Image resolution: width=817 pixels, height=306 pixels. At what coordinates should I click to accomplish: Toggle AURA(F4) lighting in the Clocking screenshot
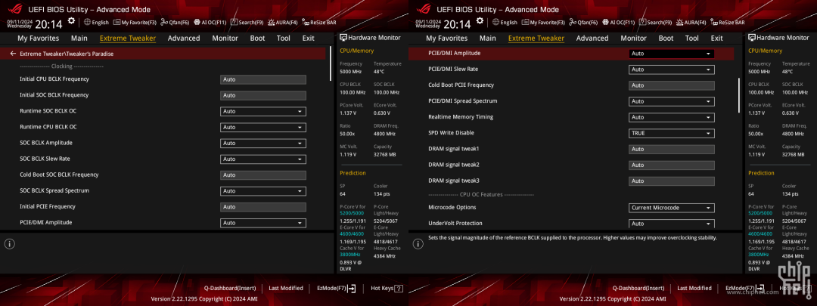[283, 23]
